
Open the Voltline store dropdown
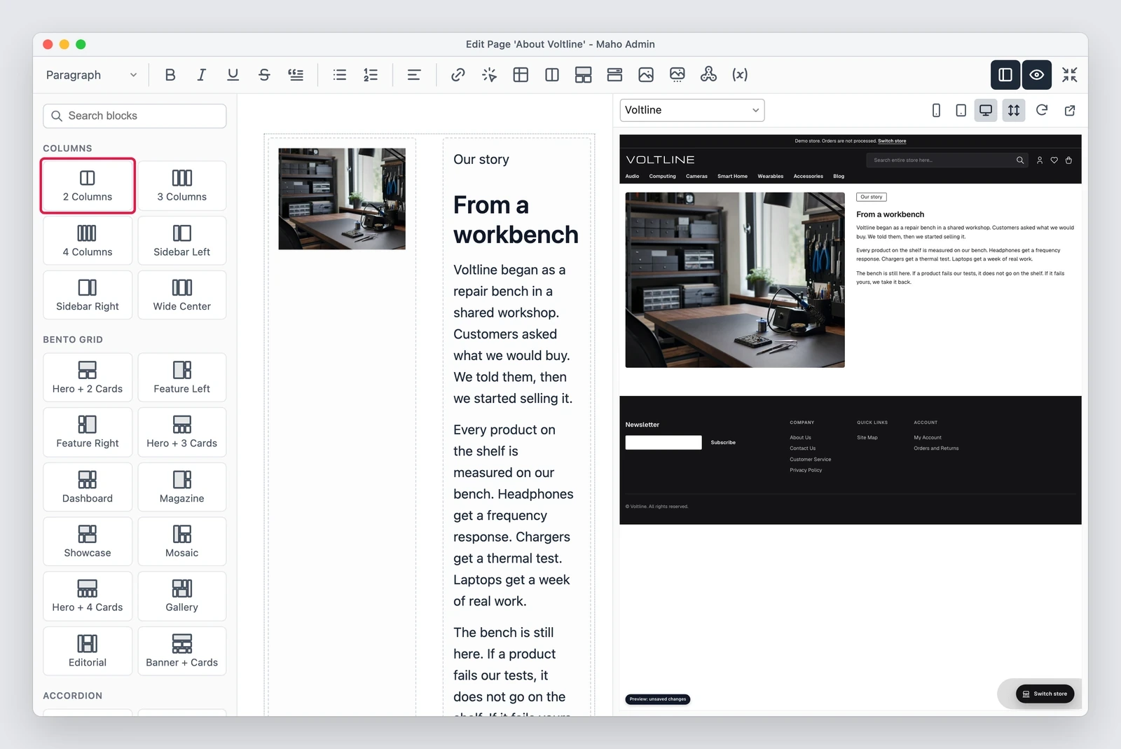point(692,110)
